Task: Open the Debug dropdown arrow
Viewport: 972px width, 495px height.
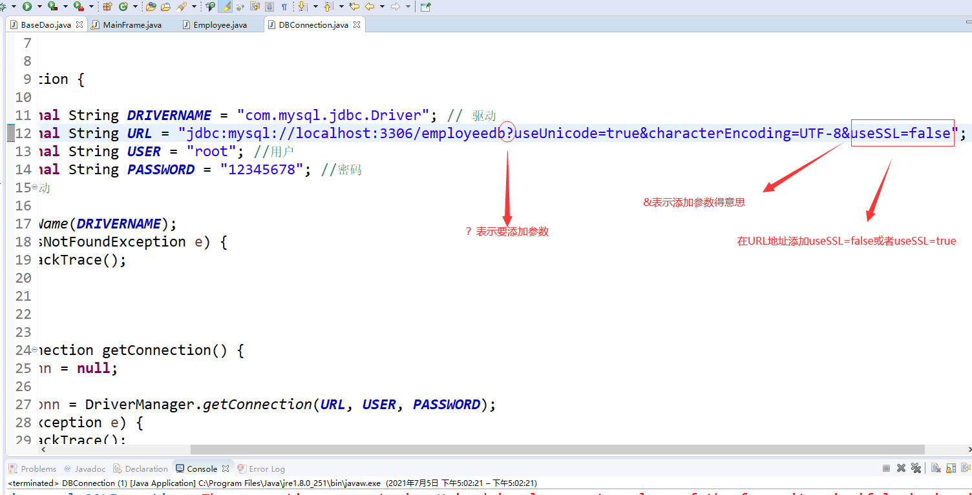Action: 14,8
